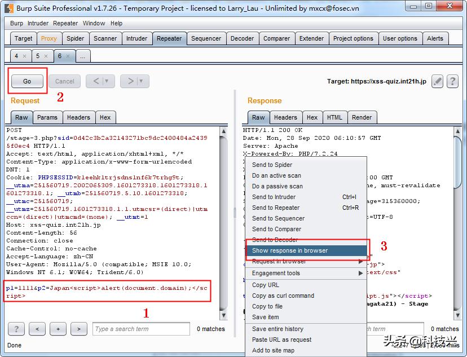This screenshot has width=467, height=357.
Task: Click the plus button in request search bar
Action: point(58,329)
